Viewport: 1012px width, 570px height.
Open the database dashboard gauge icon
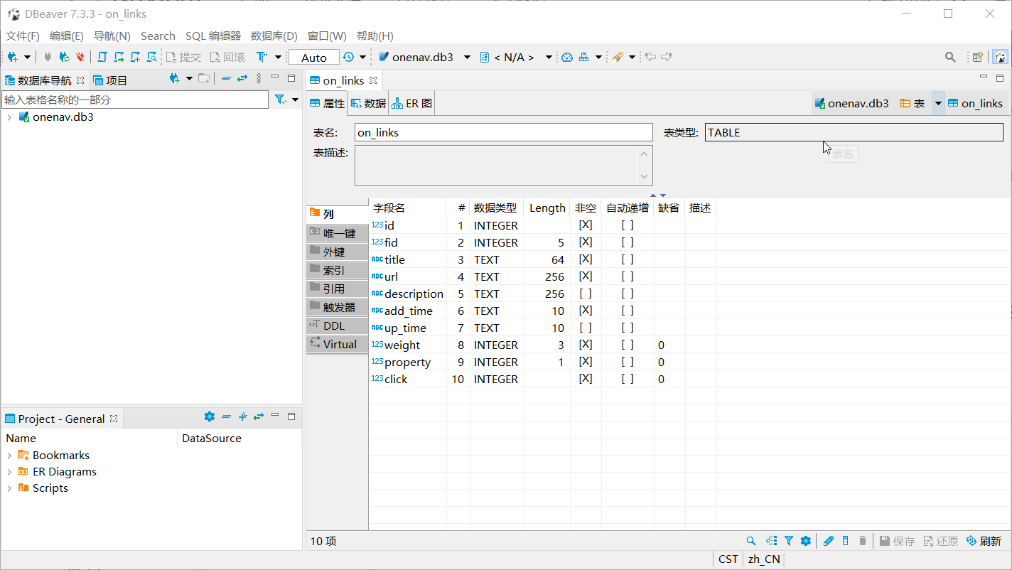[x=566, y=57]
